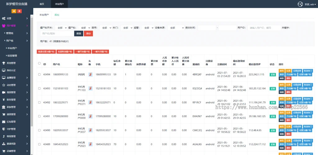Check the row checkbox for ID 43492
This screenshot has height=155, width=318.
[39, 102]
